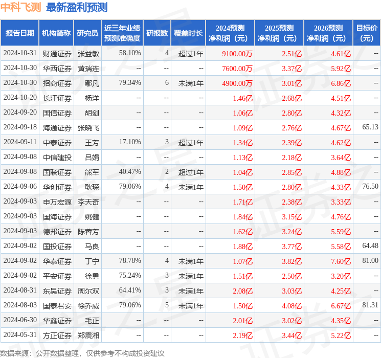Select the 中信建投 institution cell
381x358 pixels.
[57, 158]
